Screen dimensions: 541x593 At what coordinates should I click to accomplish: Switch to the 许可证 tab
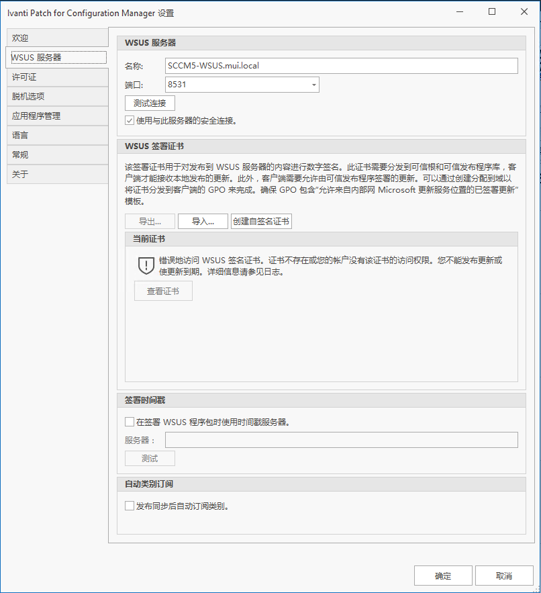[x=58, y=77]
